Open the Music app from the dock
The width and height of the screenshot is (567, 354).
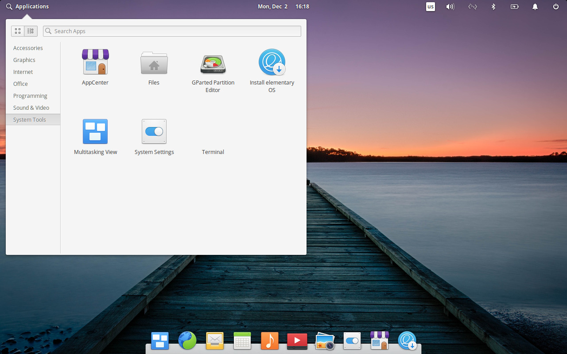pyautogui.click(x=269, y=341)
